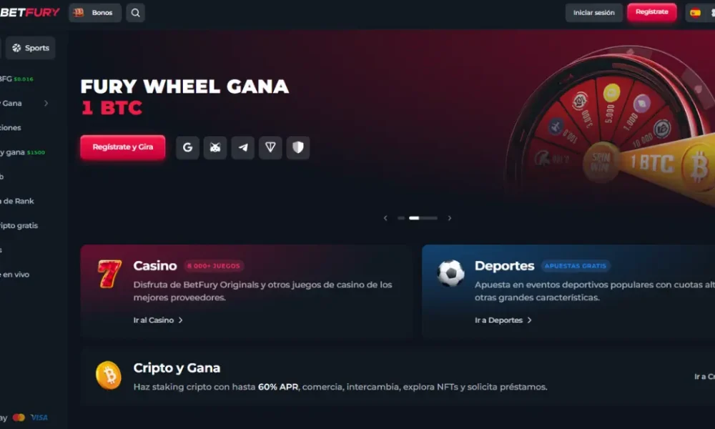
Task: Select the first carousel indicator dot
Action: tap(401, 218)
